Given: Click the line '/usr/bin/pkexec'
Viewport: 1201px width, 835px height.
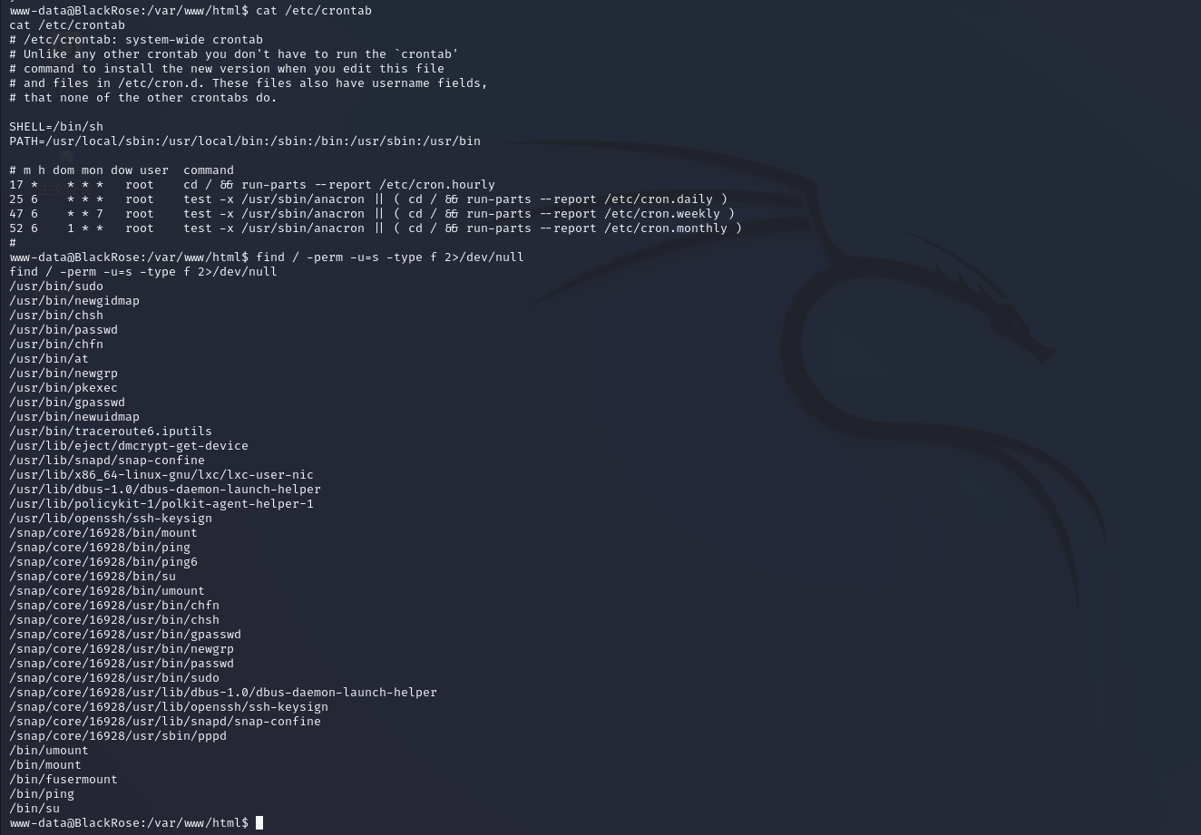Looking at the screenshot, I should 63,387.
